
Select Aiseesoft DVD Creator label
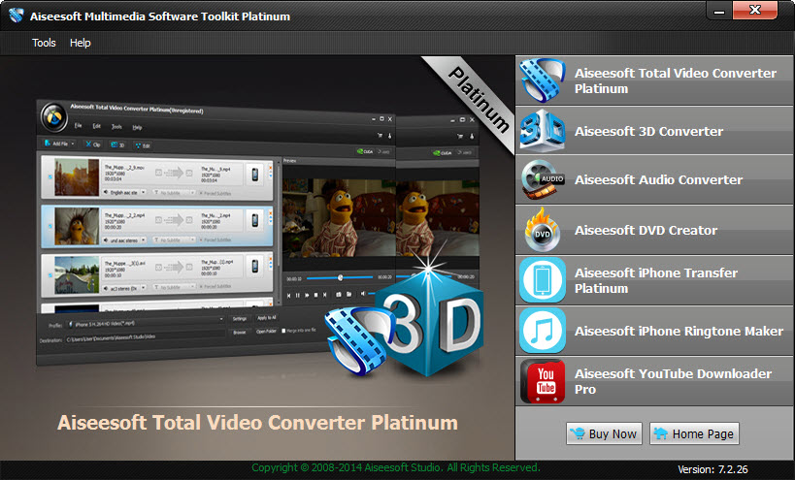point(646,231)
